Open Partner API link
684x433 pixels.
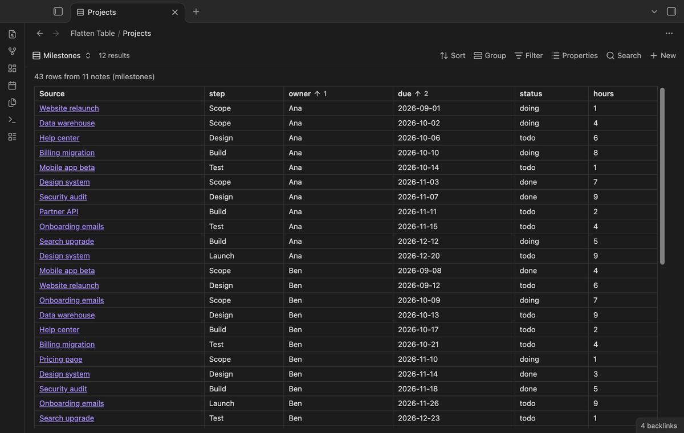pyautogui.click(x=59, y=211)
